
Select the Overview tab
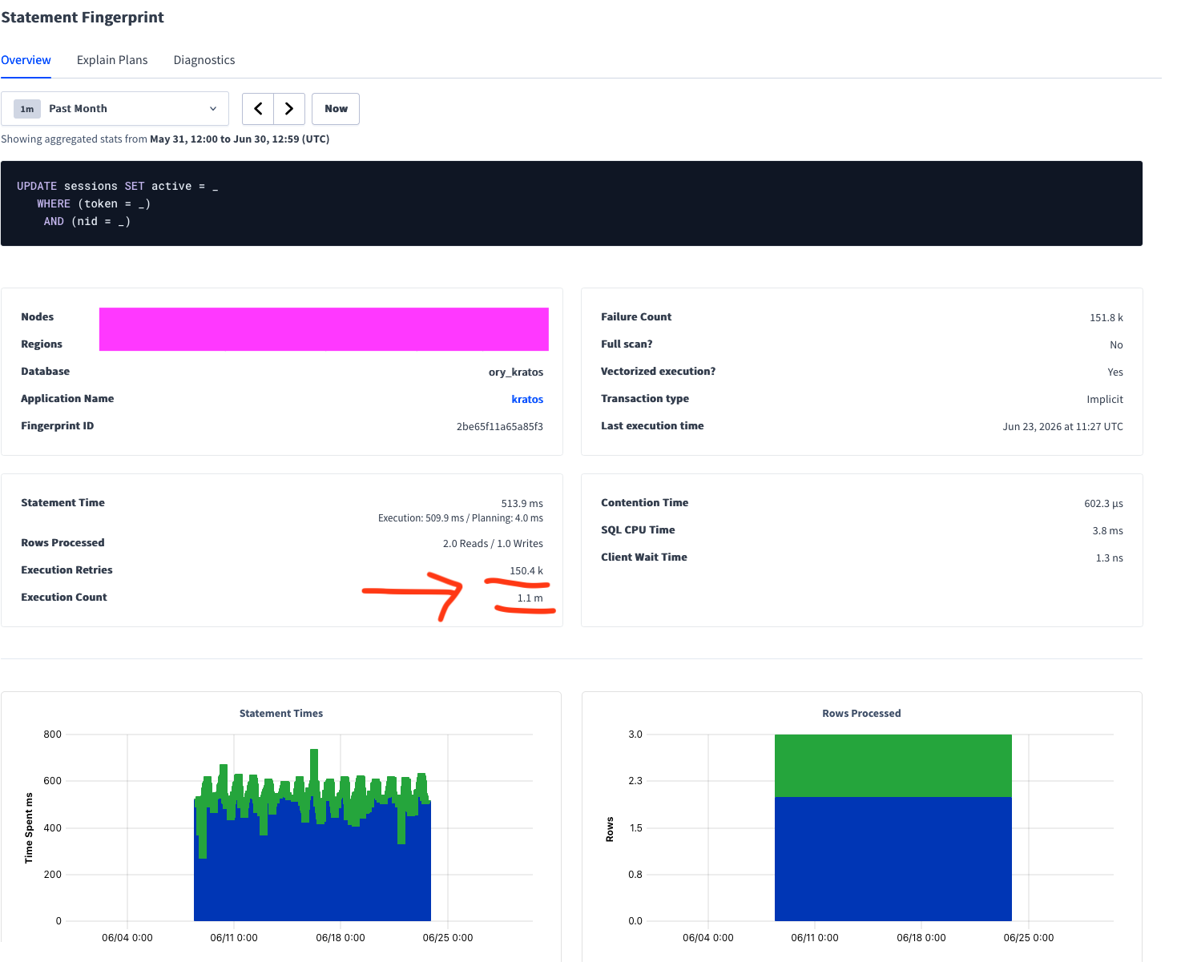click(x=26, y=60)
